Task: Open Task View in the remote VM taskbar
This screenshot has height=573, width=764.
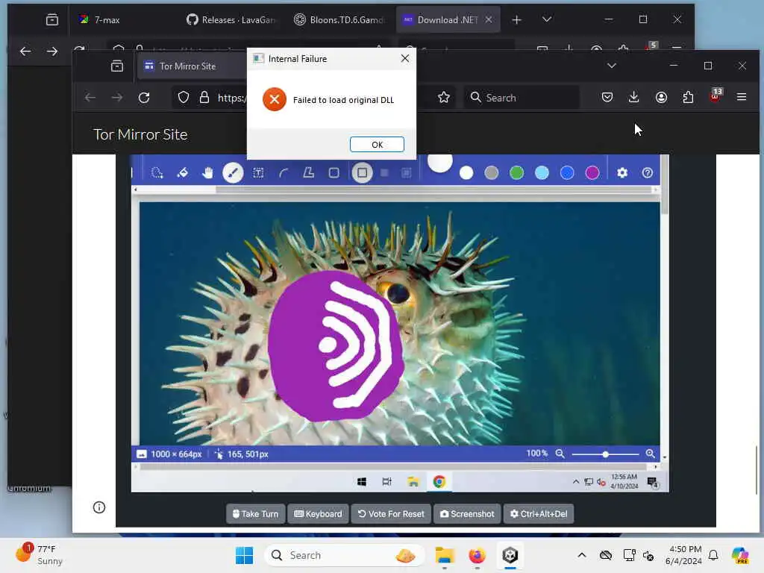Action: click(x=387, y=482)
